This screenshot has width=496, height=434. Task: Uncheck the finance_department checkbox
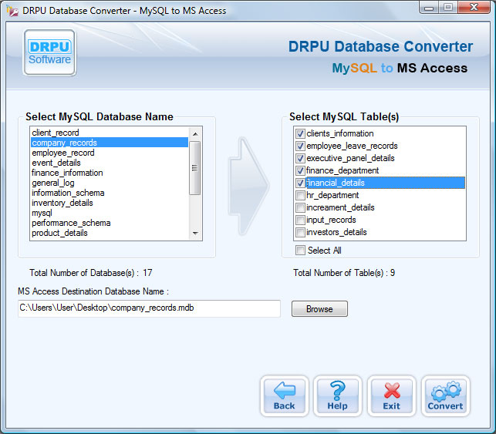click(300, 170)
